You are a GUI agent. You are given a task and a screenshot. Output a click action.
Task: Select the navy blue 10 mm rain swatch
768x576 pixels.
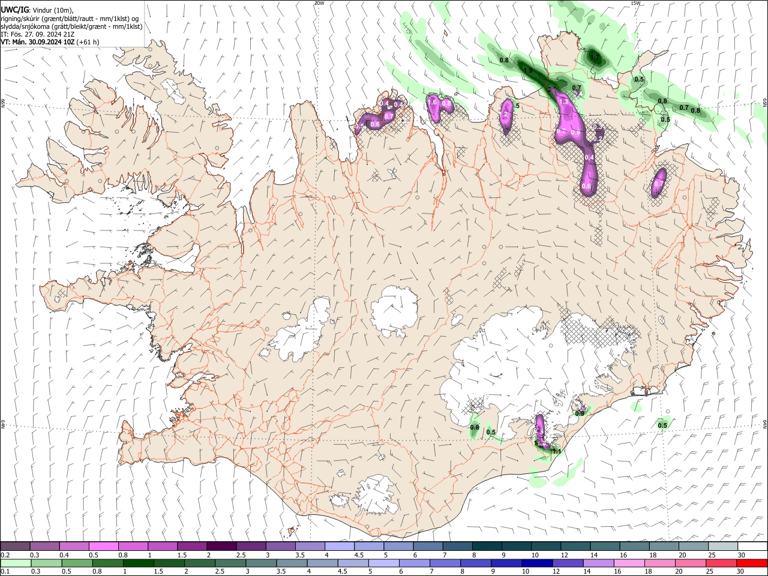coord(536,563)
